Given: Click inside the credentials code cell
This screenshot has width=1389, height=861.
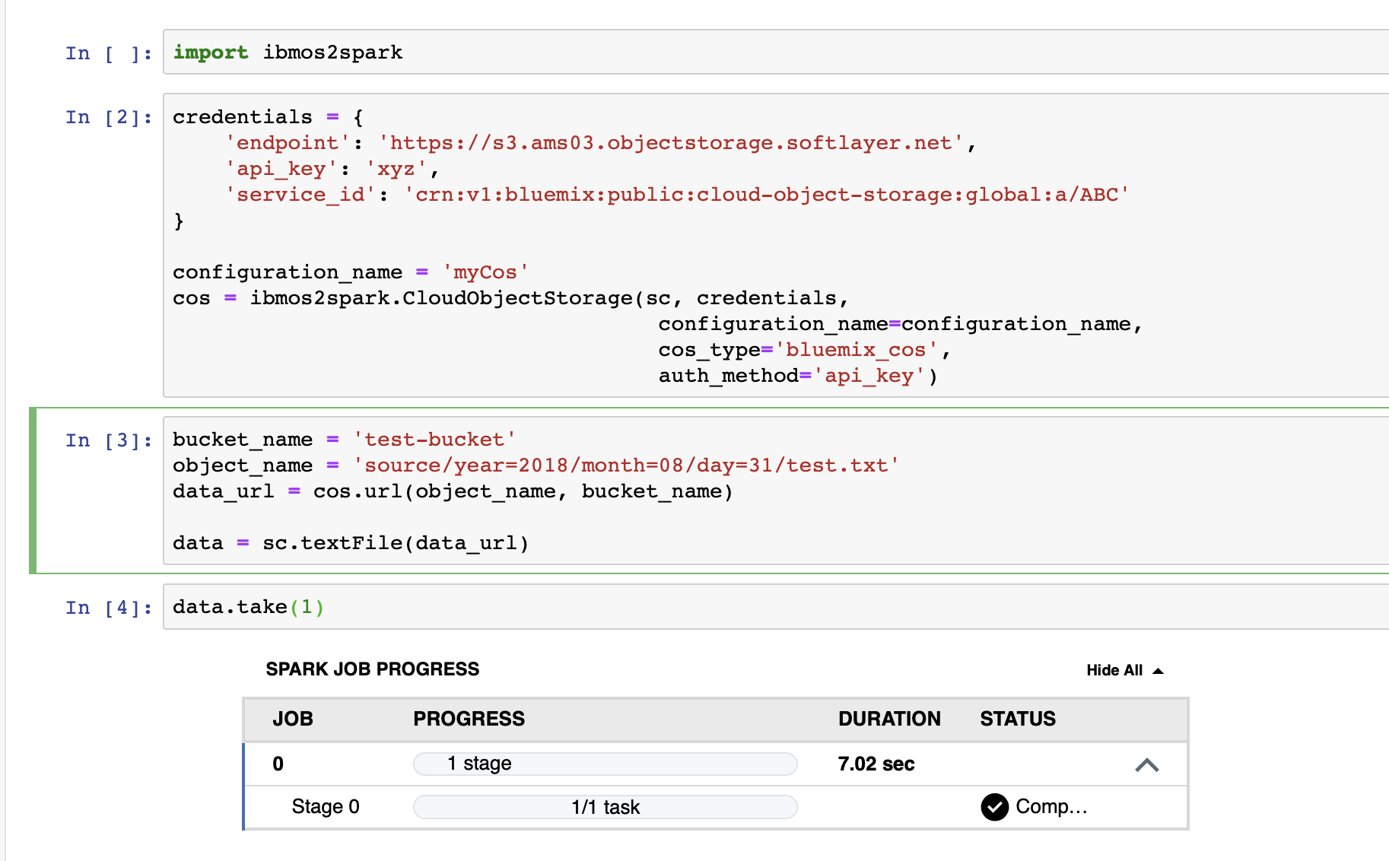Looking at the screenshot, I should click(776, 245).
